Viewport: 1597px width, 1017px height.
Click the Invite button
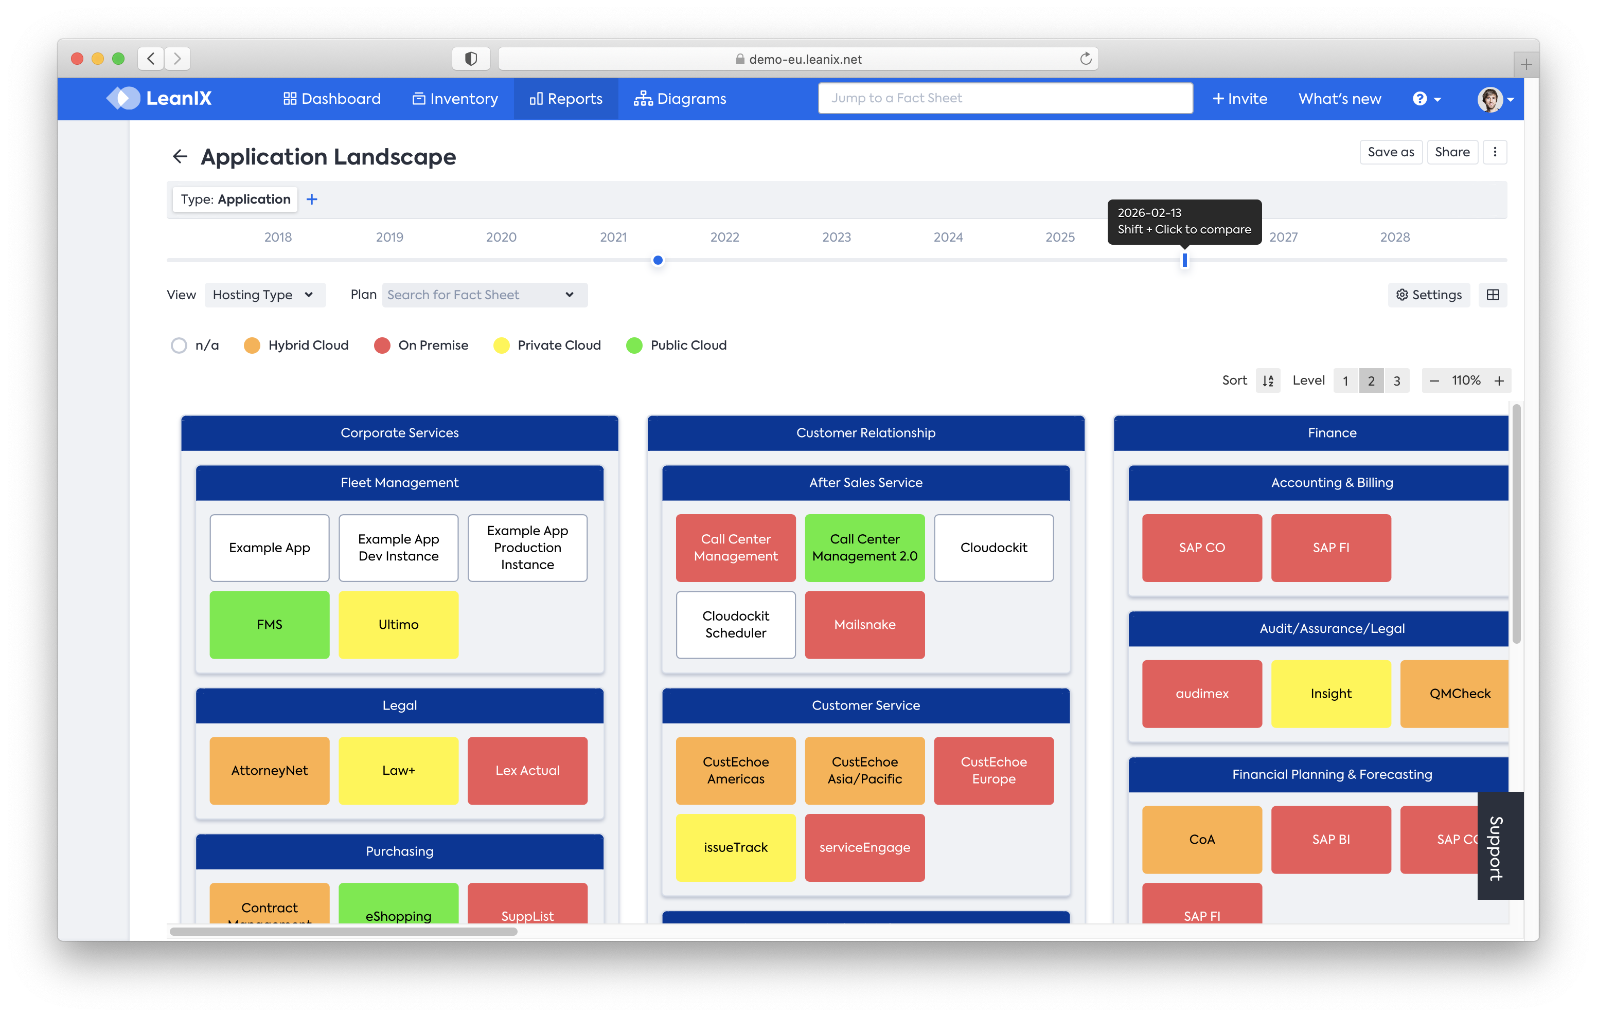click(x=1239, y=99)
